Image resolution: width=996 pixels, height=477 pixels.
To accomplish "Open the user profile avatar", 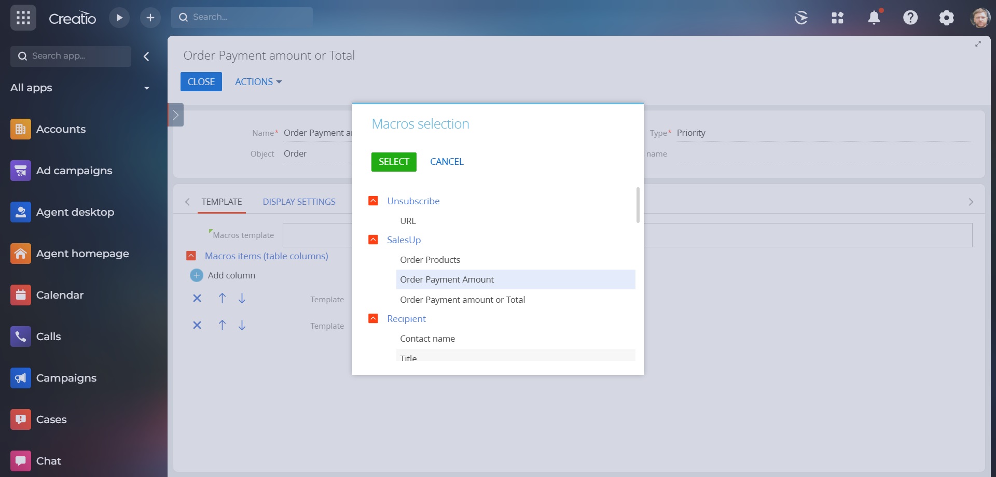I will tap(980, 18).
